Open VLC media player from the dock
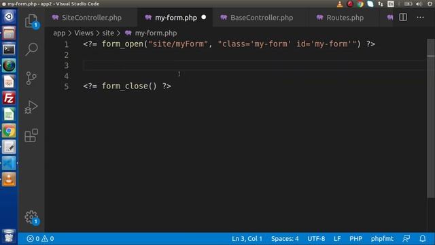 (x=9, y=180)
